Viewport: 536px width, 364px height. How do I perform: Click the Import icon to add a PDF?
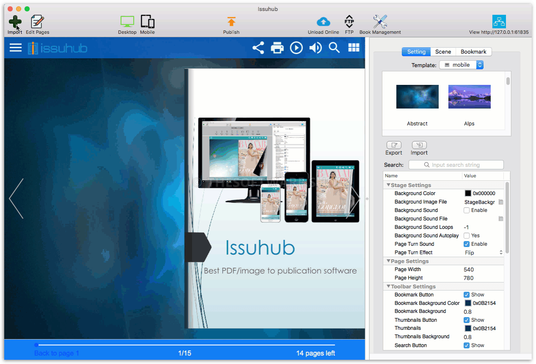click(x=14, y=21)
